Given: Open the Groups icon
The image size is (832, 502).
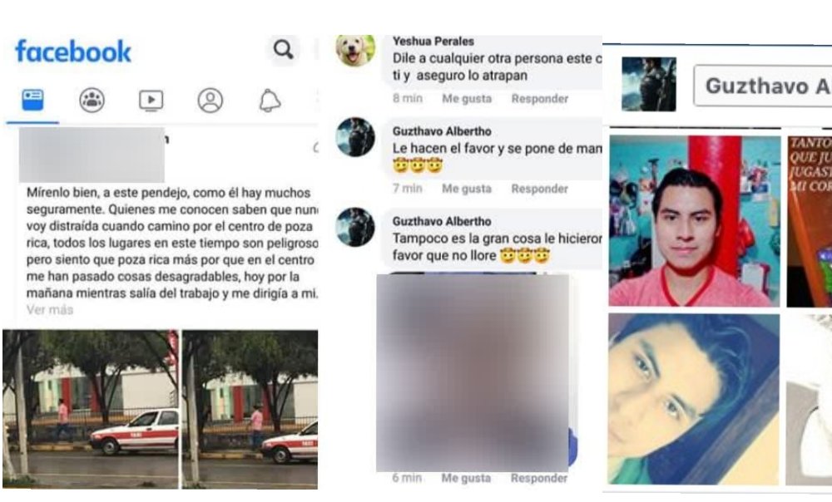Looking at the screenshot, I should coord(92,101).
